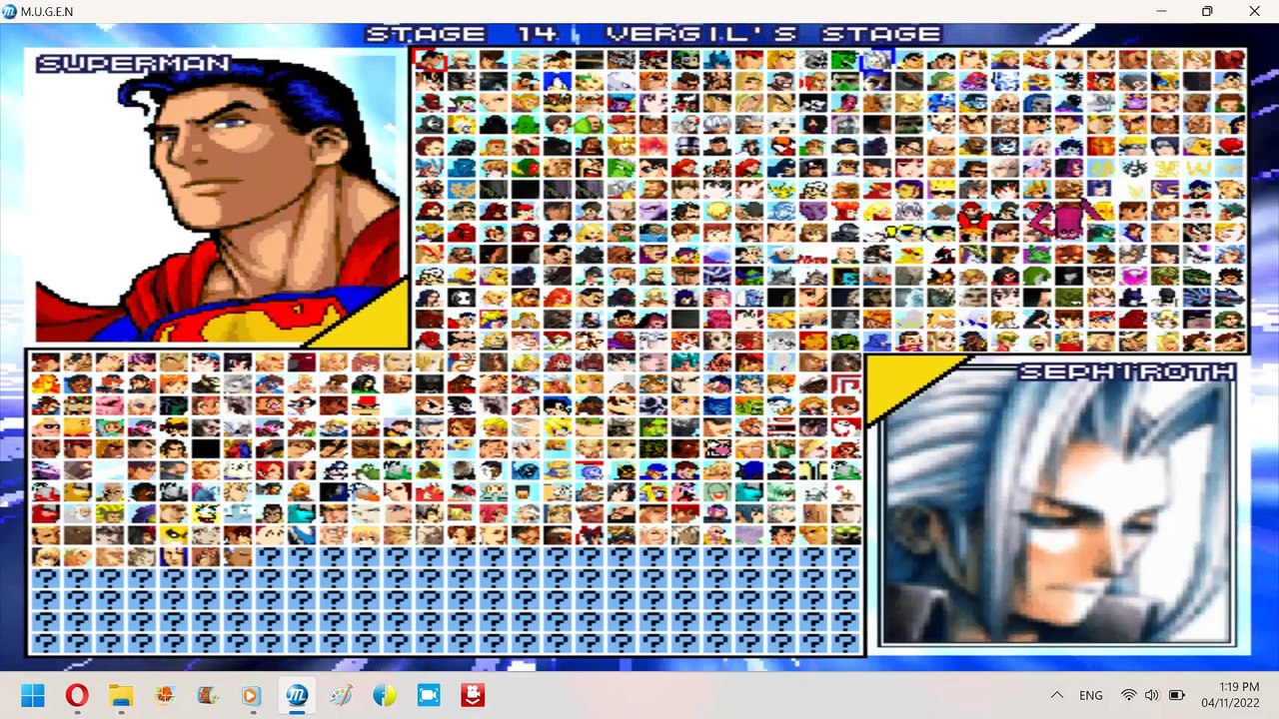Open the ENG language switcher
Viewport: 1279px width, 719px height.
1091,695
